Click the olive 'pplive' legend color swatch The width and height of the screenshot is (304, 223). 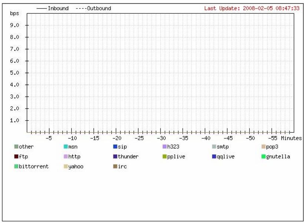click(x=165, y=157)
